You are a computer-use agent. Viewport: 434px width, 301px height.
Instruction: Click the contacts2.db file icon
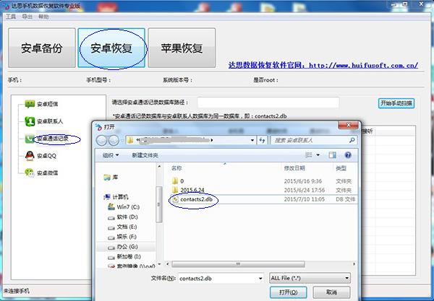(175, 199)
